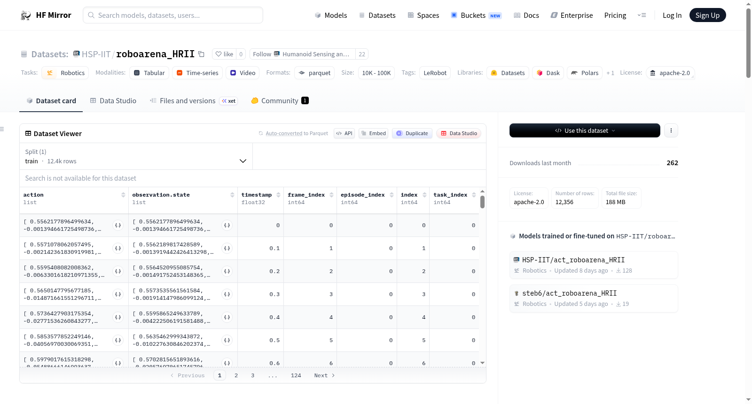Click the search models and datasets field
Image resolution: width=752 pixels, height=404 pixels.
(x=173, y=15)
